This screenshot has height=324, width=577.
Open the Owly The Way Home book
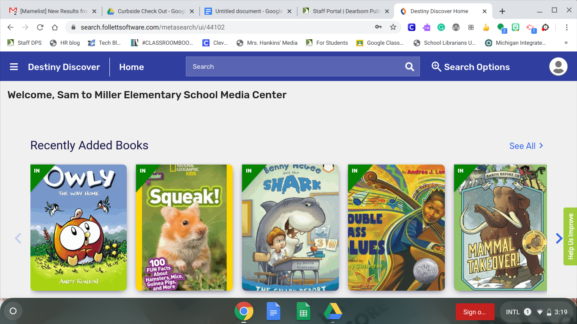coord(79,227)
